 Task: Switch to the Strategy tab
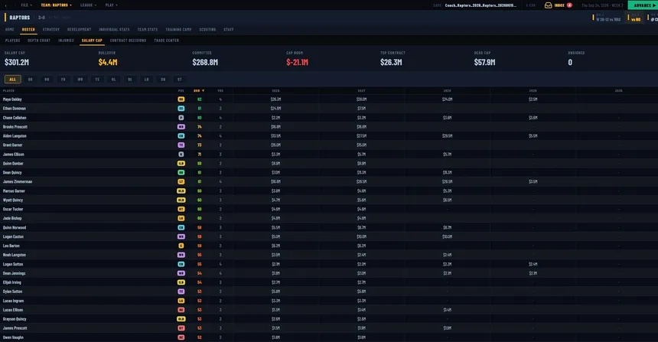pyautogui.click(x=51, y=29)
